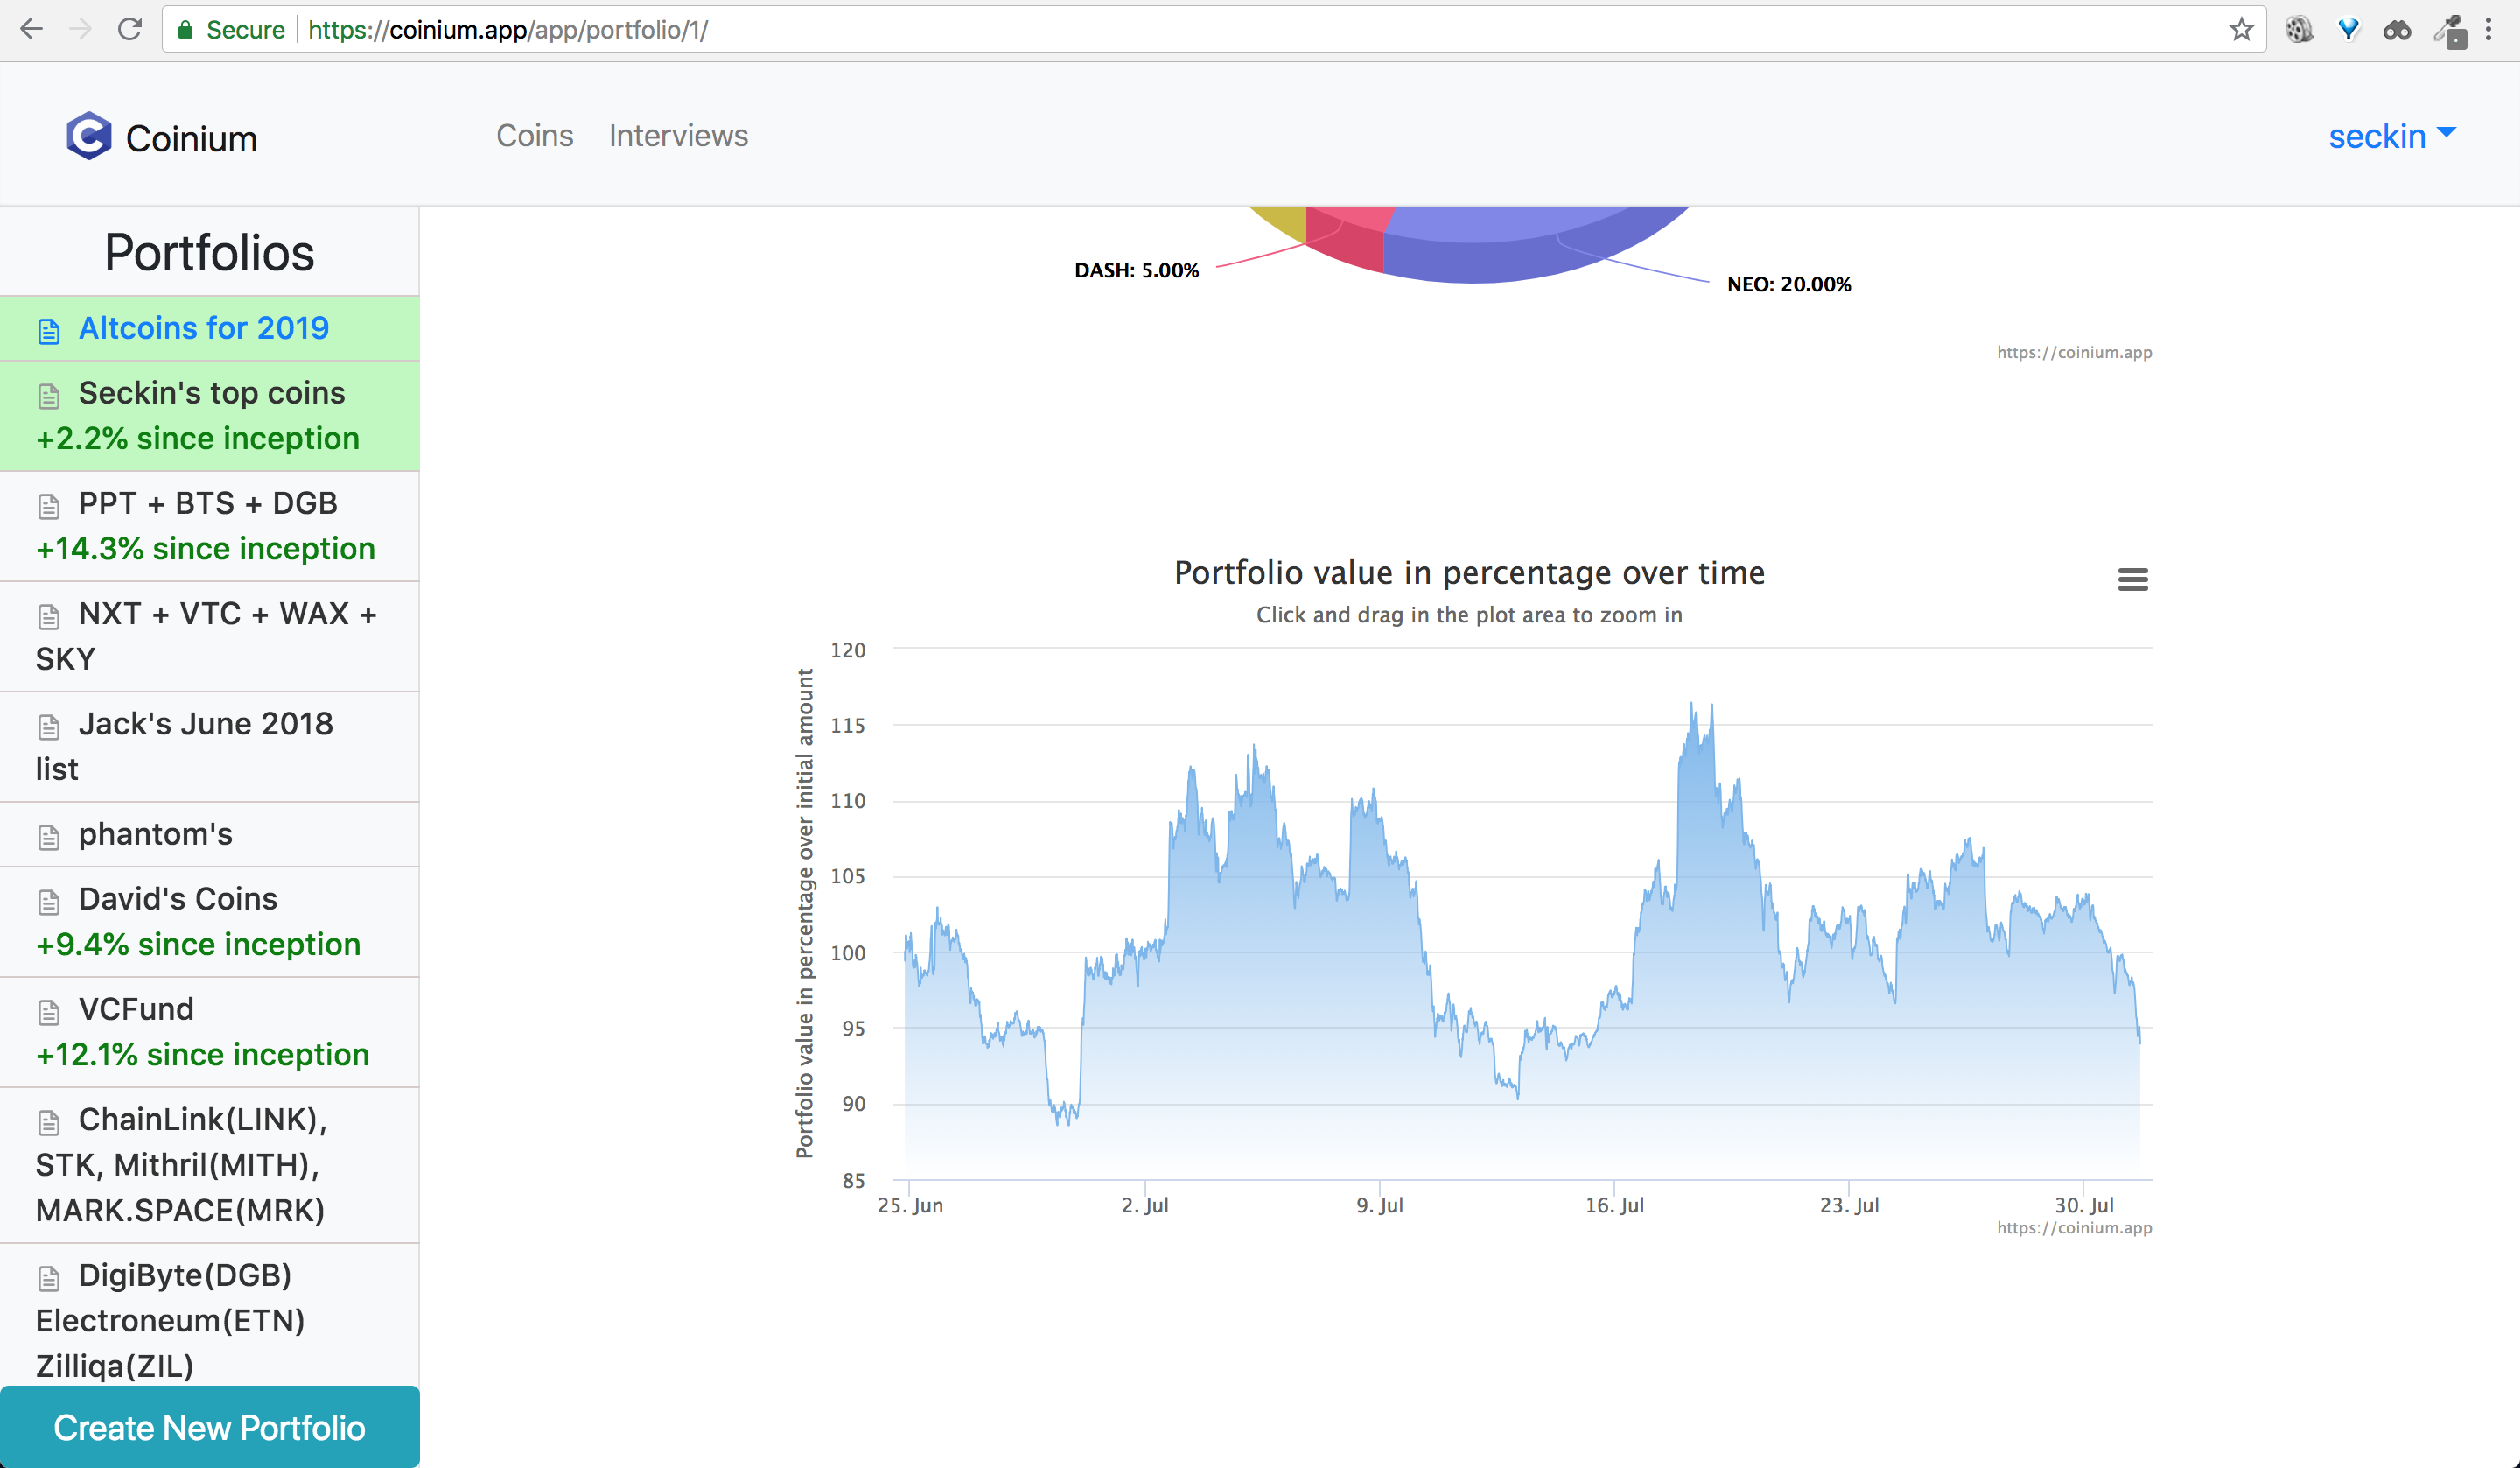Bookmark page with the star icon
This screenshot has height=1468, width=2520.
tap(2241, 30)
